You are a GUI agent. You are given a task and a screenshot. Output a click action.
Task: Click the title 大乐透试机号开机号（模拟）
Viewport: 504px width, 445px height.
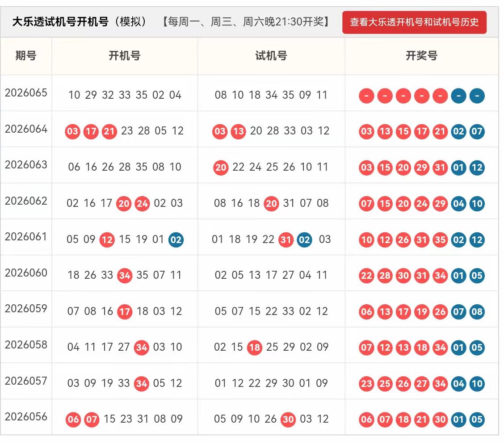point(80,21)
